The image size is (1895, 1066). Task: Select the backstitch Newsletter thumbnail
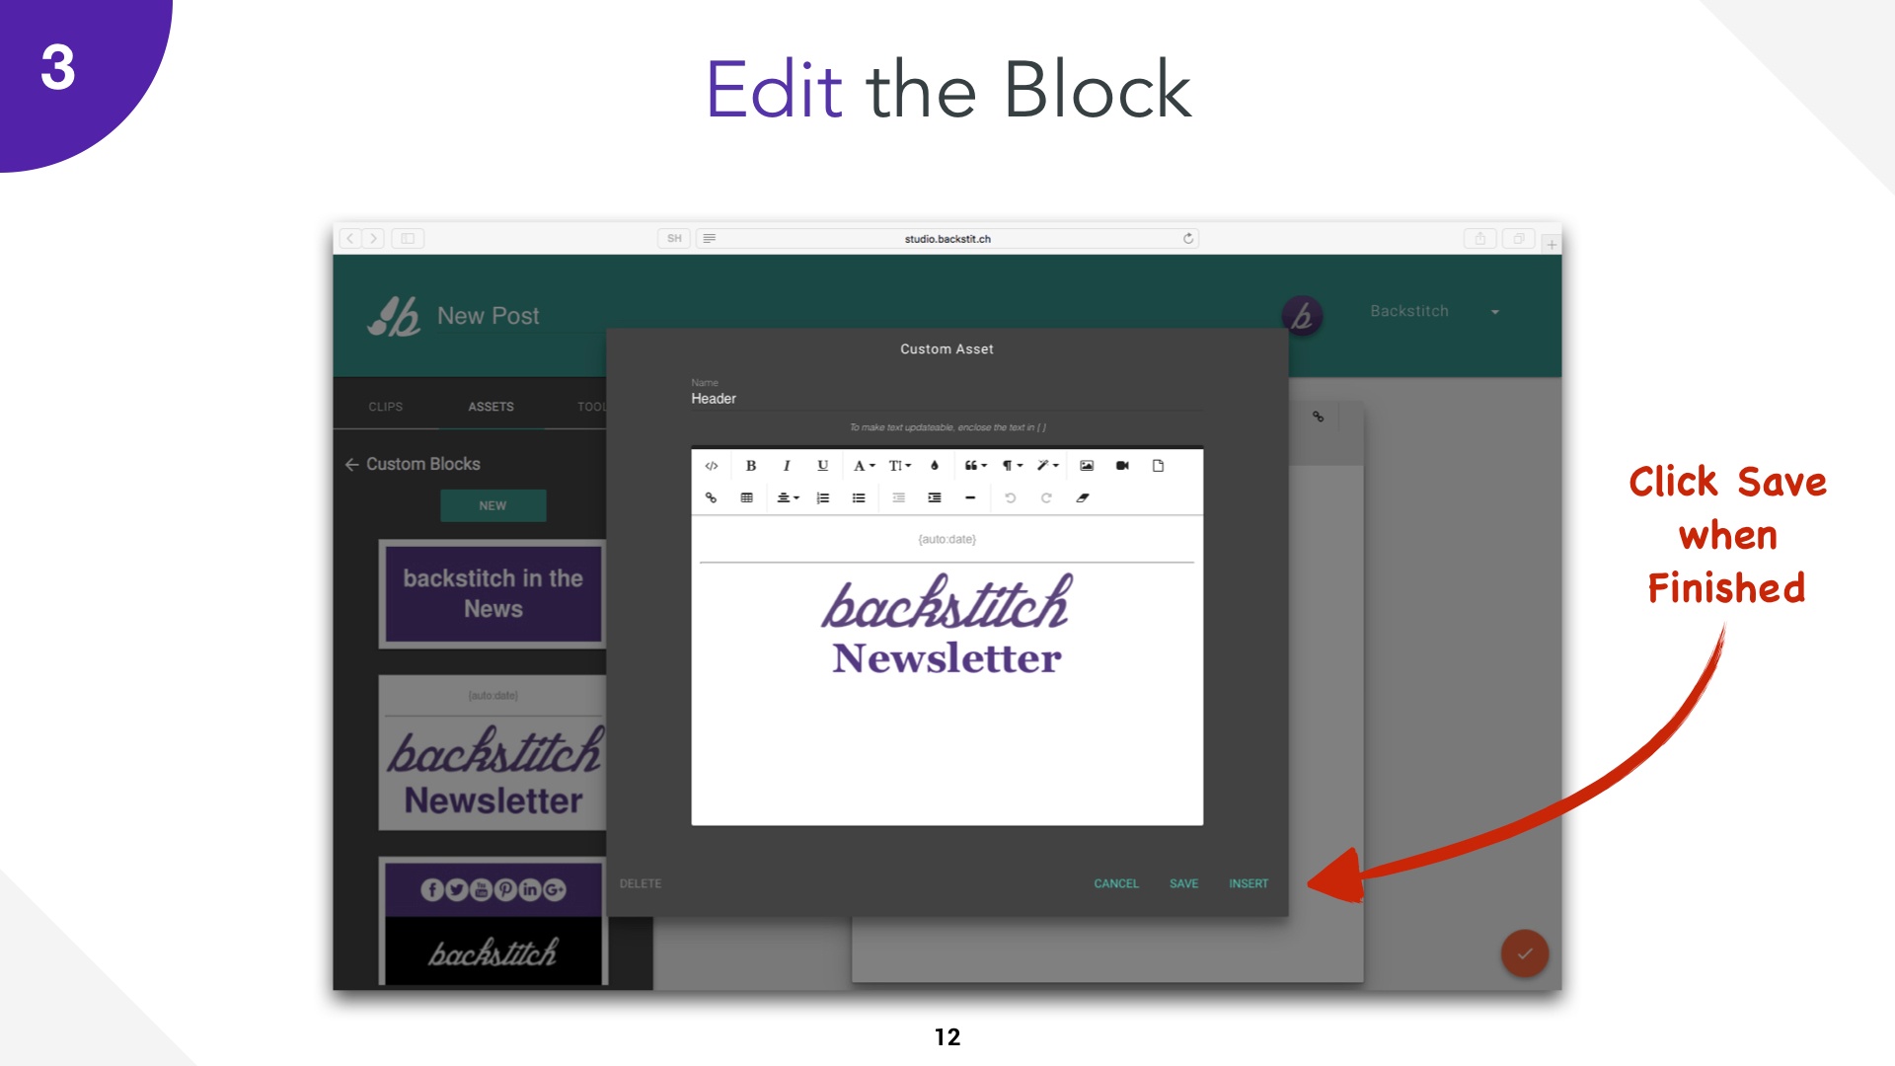tap(493, 755)
